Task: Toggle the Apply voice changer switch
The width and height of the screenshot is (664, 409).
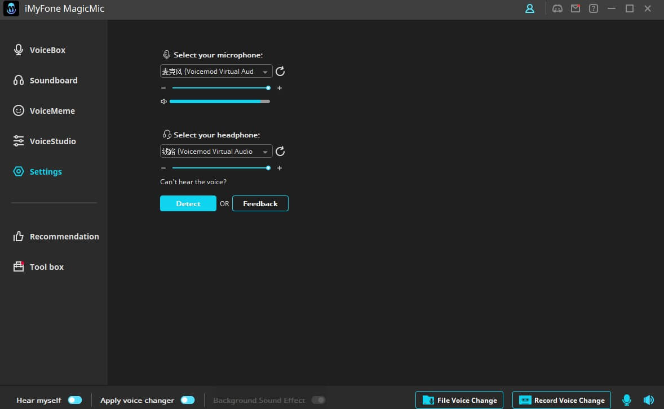Action: coord(188,400)
